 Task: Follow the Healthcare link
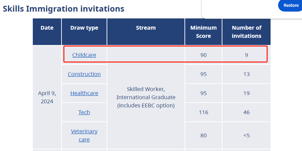(x=84, y=93)
